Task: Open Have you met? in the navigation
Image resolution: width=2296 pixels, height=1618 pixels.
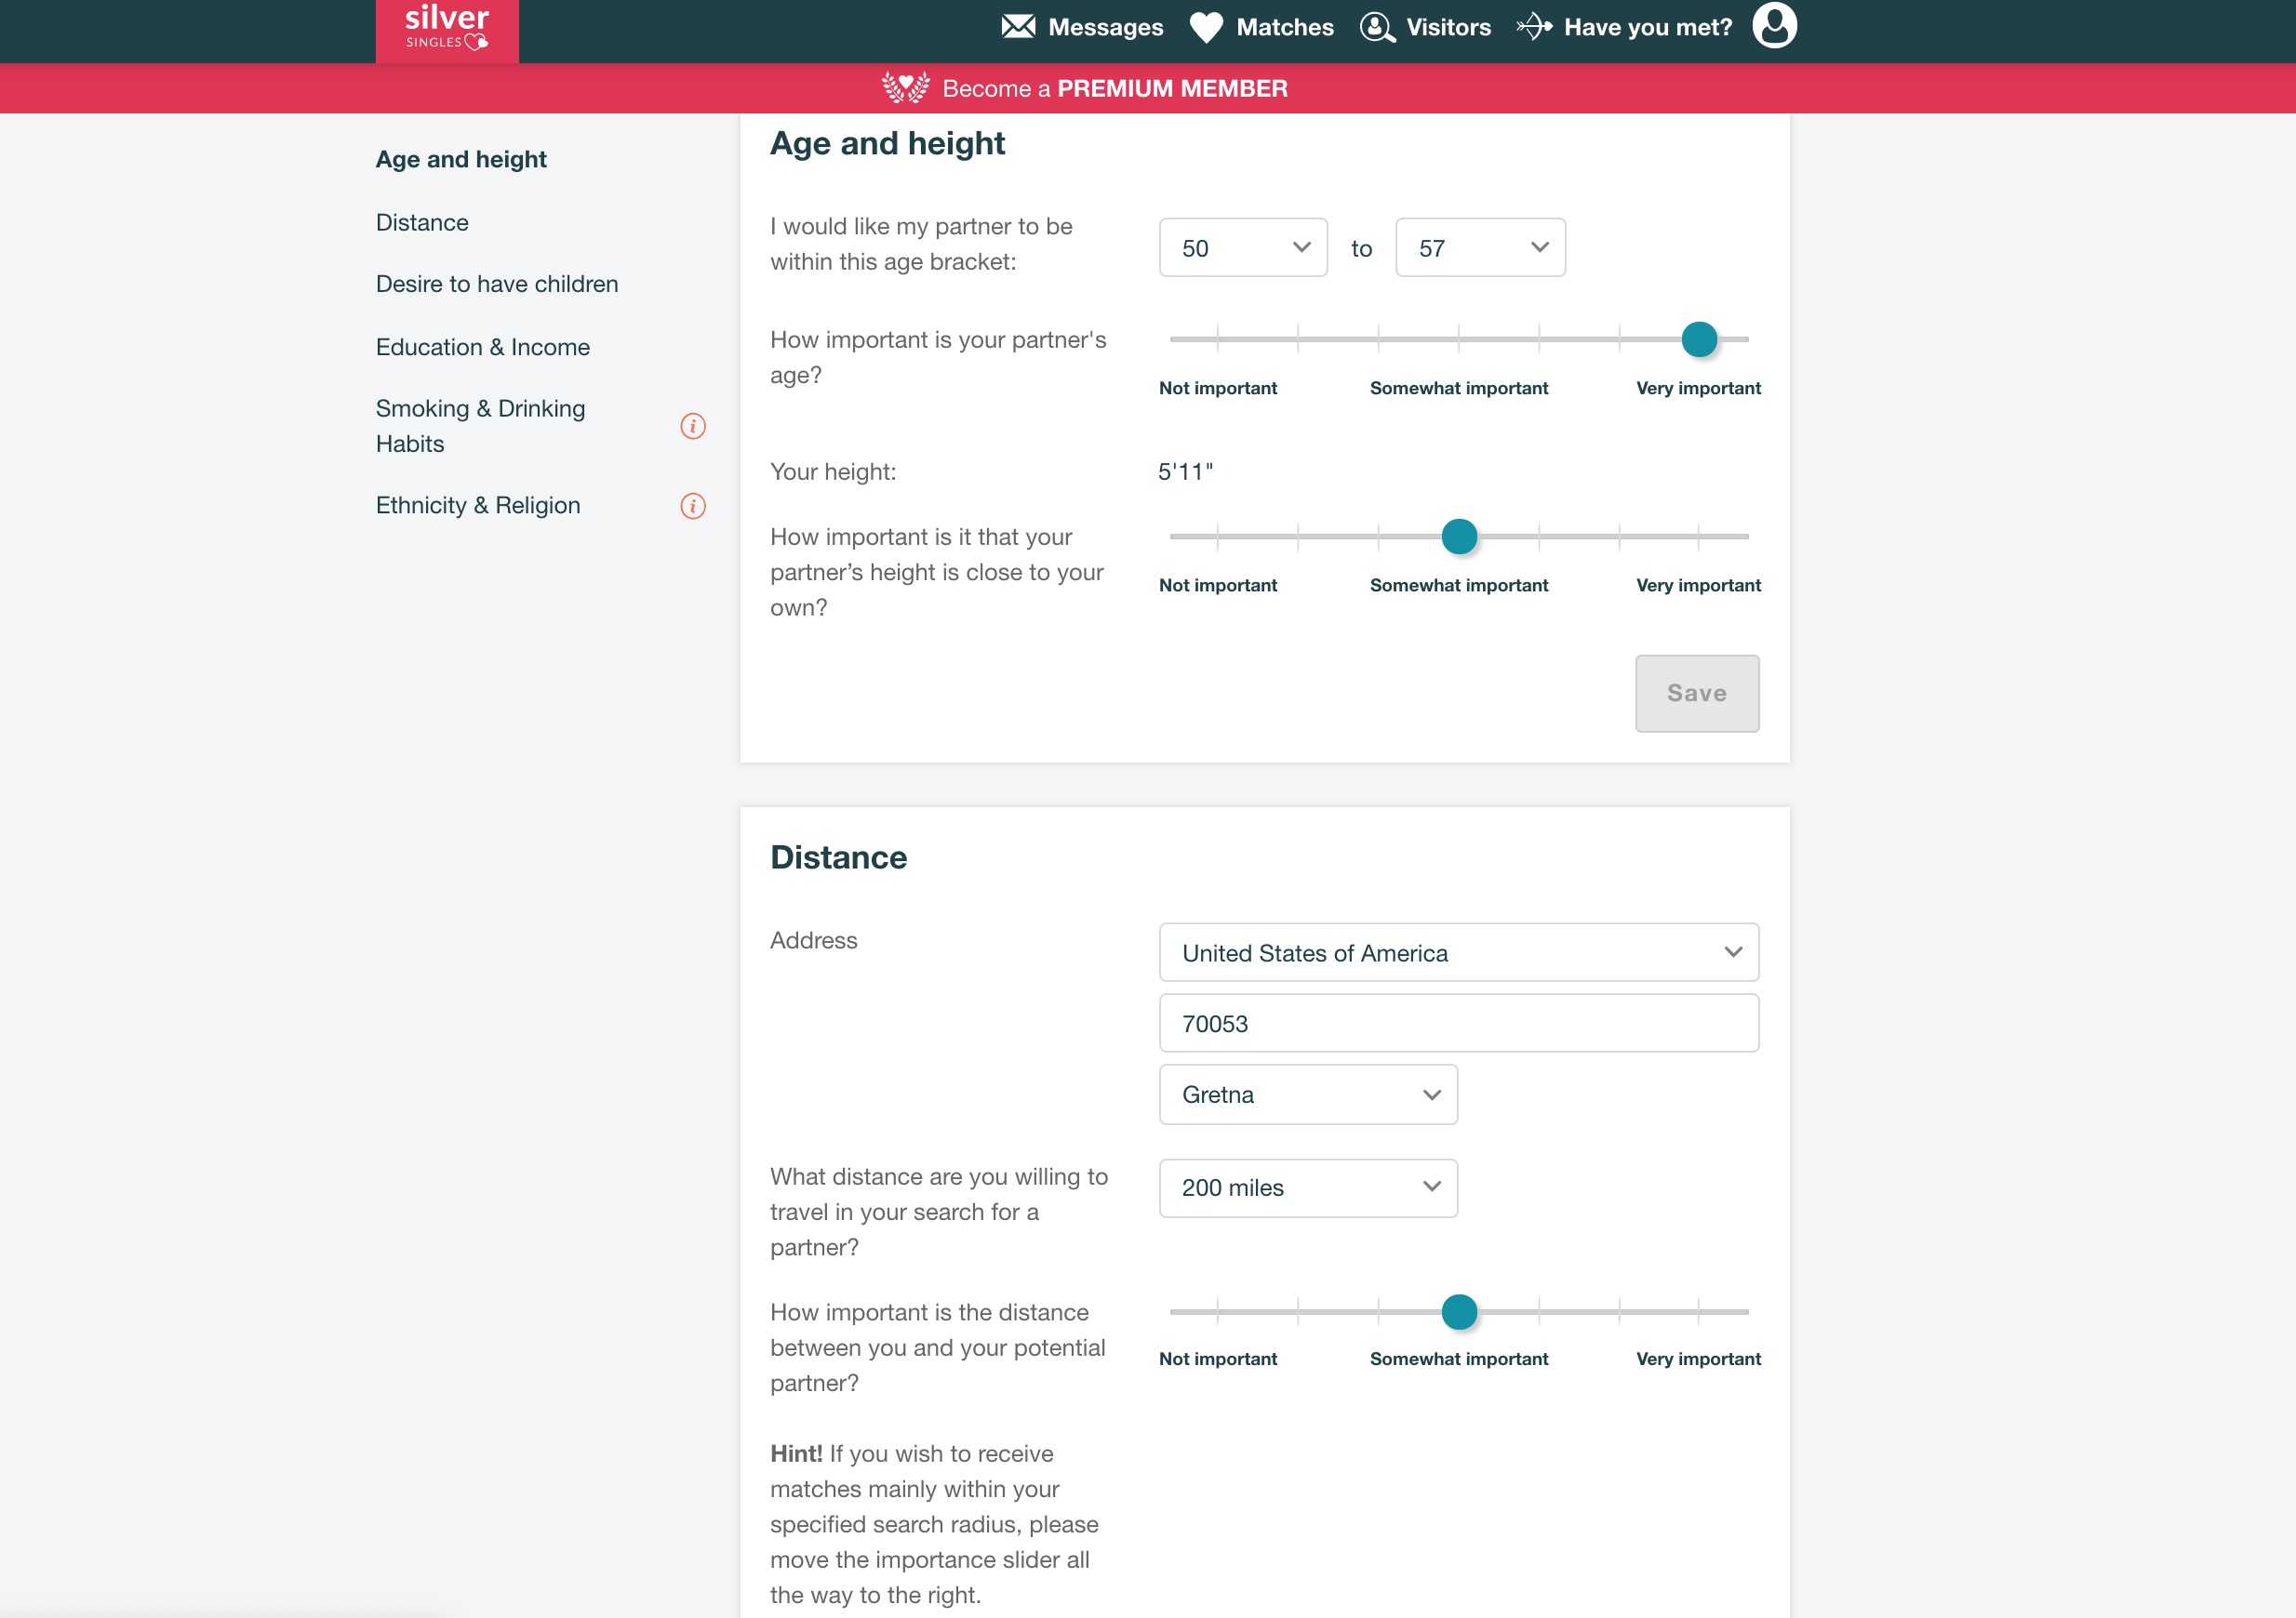Action: tap(1647, 27)
